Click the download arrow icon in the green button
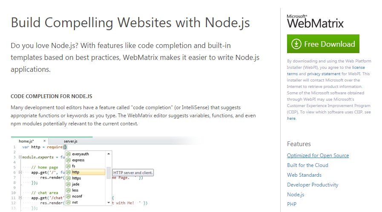382x212 pixels. (x=296, y=44)
